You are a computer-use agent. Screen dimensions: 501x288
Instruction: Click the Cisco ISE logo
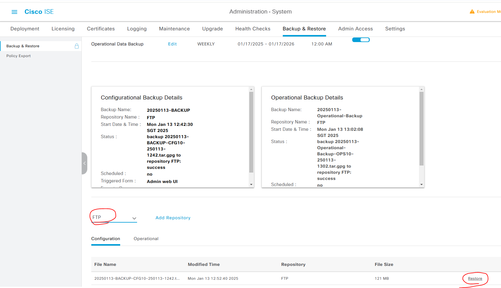tap(39, 12)
